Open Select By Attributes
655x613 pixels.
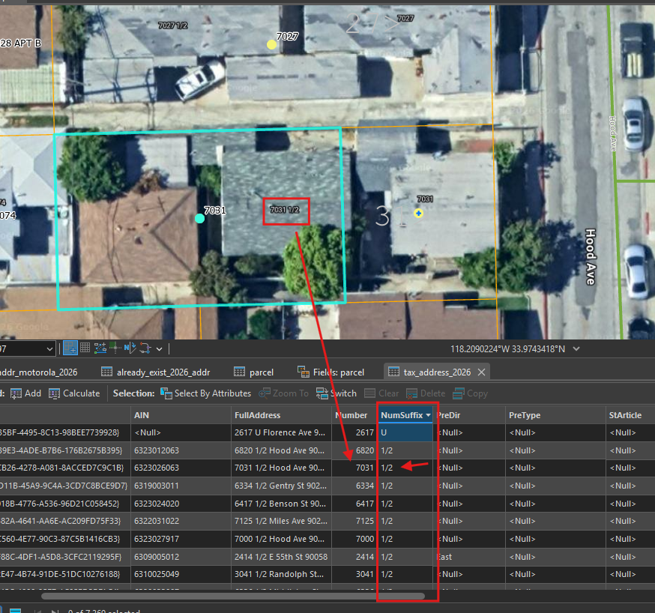coord(206,393)
